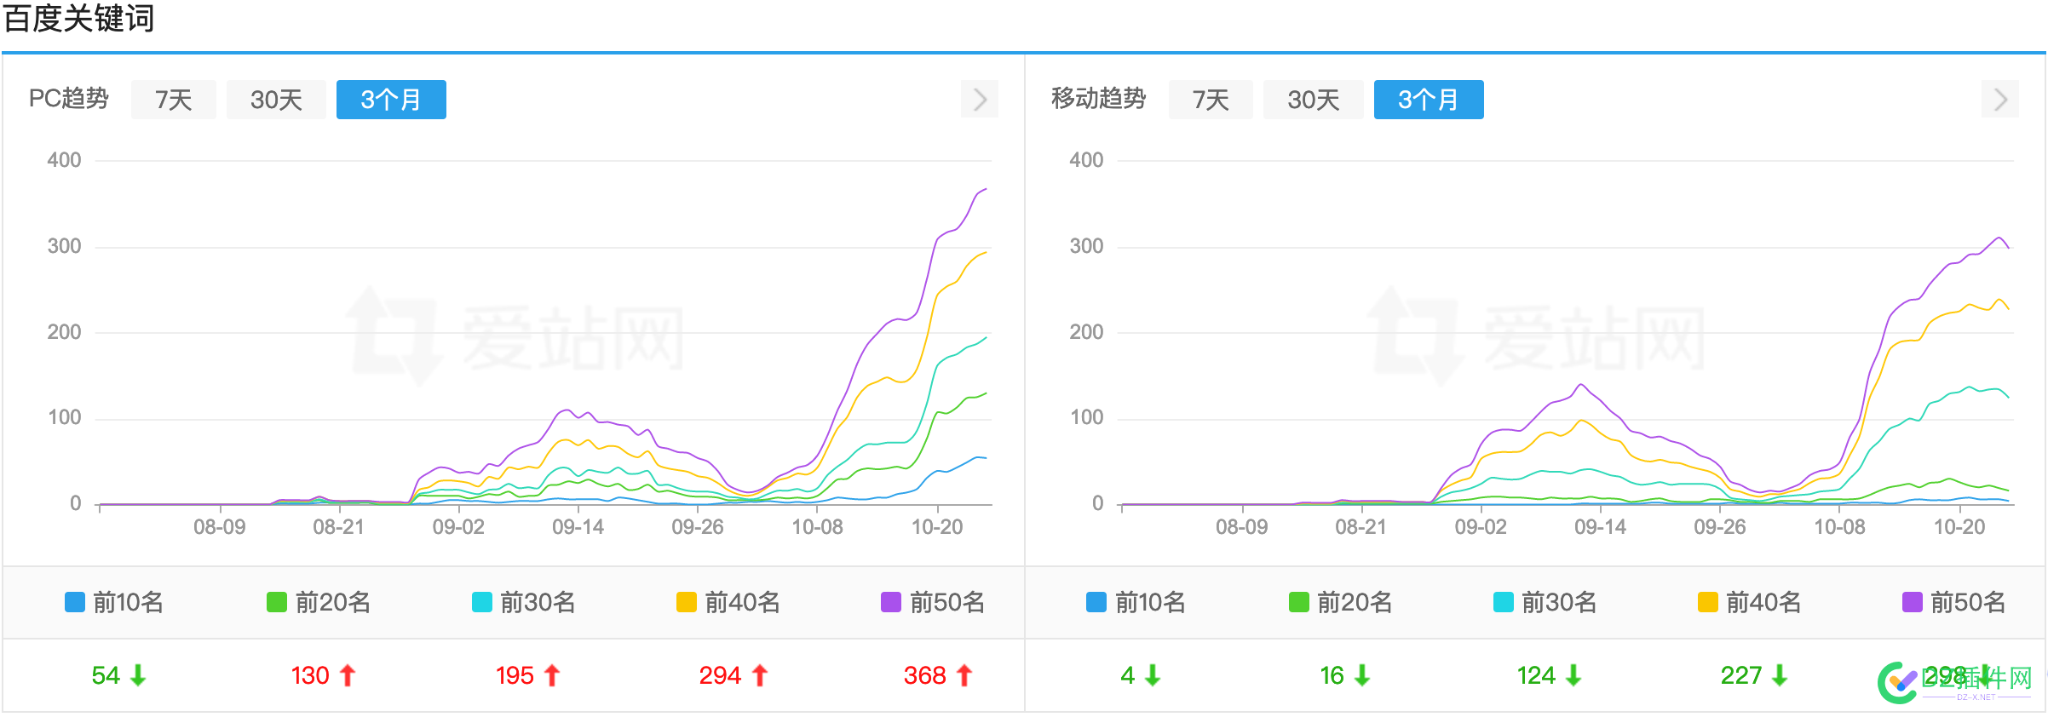Click the mobile value 16
2048x717 pixels.
[x=1332, y=675]
